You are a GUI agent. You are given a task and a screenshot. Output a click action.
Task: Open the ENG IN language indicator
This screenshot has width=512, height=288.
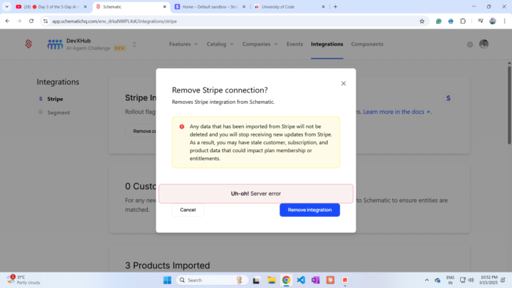pyautogui.click(x=450, y=280)
